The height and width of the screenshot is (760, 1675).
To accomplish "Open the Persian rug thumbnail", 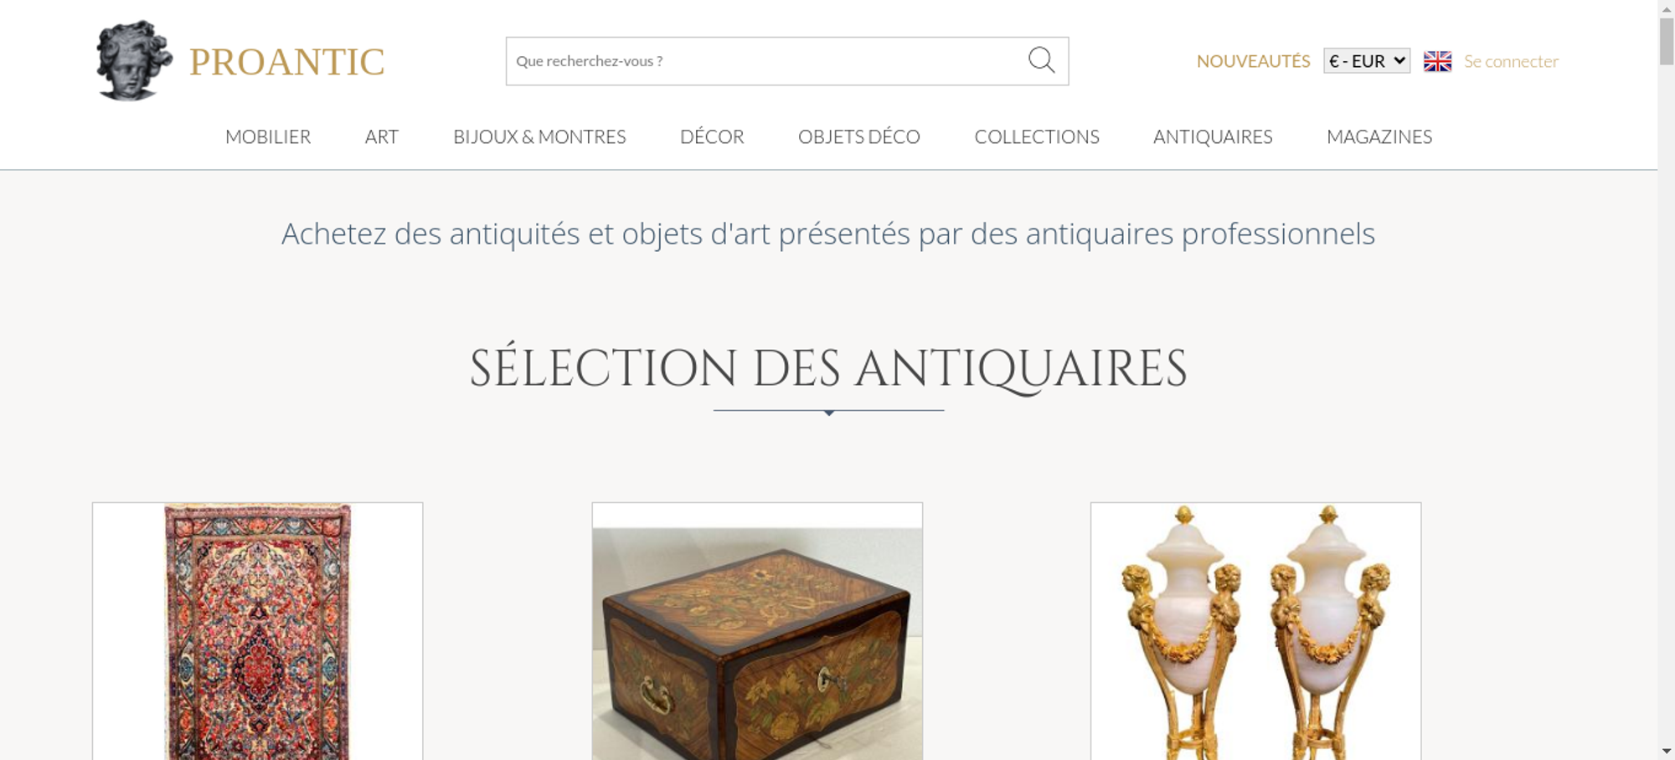I will [257, 631].
